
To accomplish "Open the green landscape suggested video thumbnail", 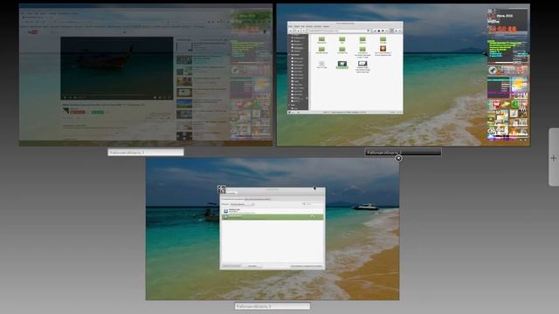I will tap(184, 104).
